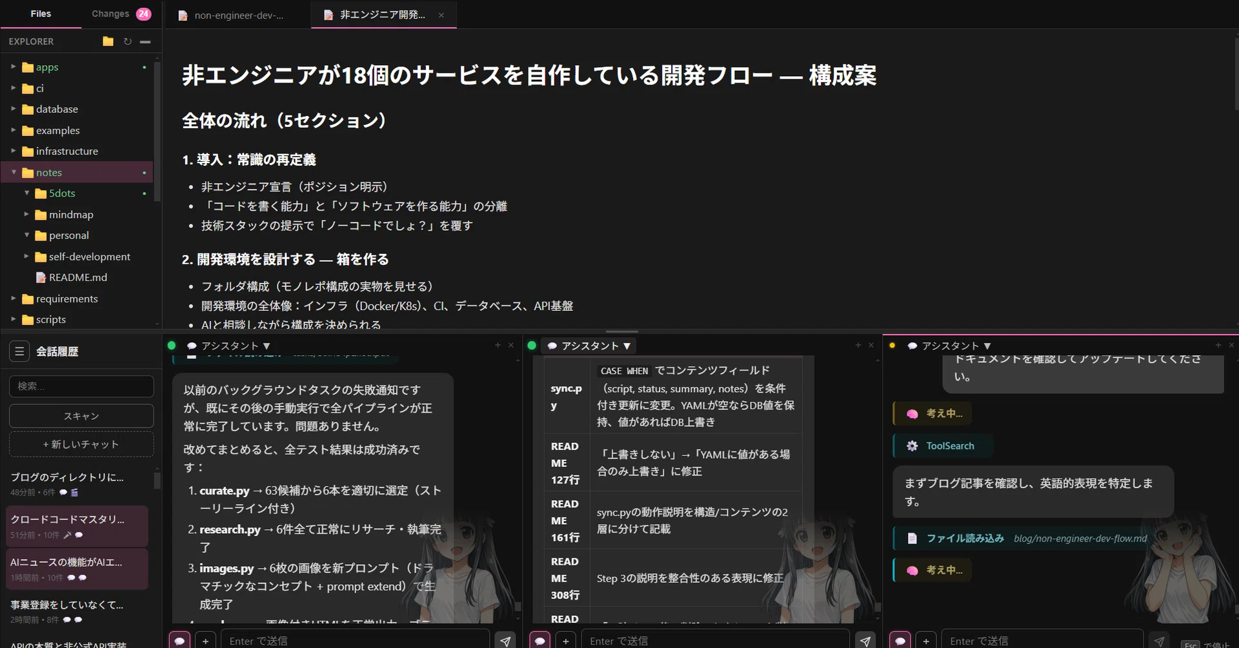Viewport: 1239px width, 648px height.
Task: Open the non-engineer-dev editor tab
Action: tap(237, 15)
